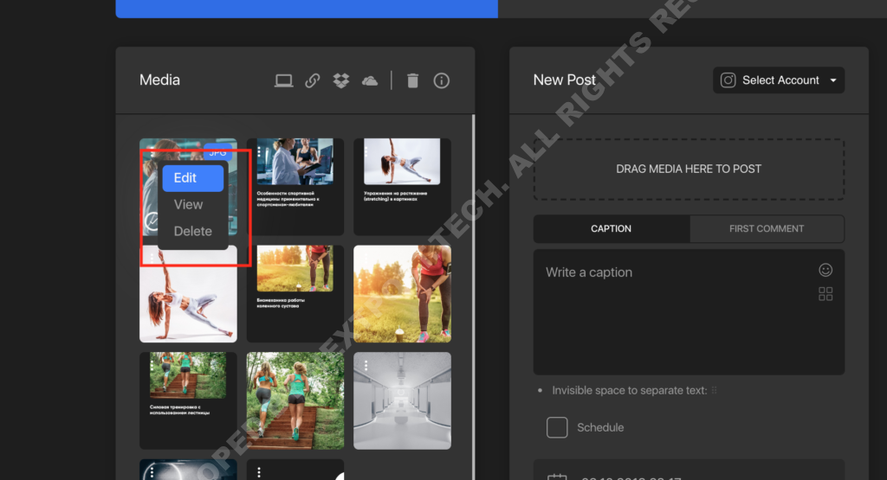
Task: Enable the Schedule checkbox
Action: click(557, 427)
